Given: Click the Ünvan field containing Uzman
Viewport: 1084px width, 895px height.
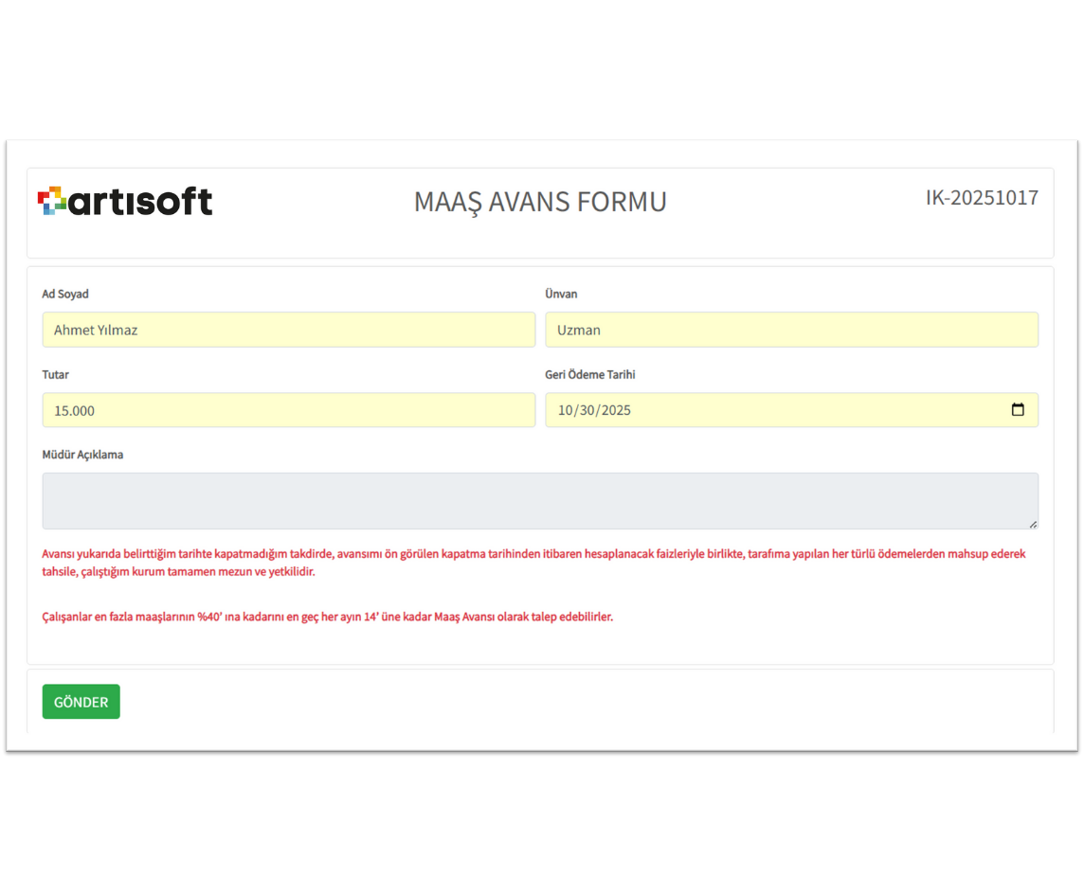Looking at the screenshot, I should pyautogui.click(x=791, y=330).
